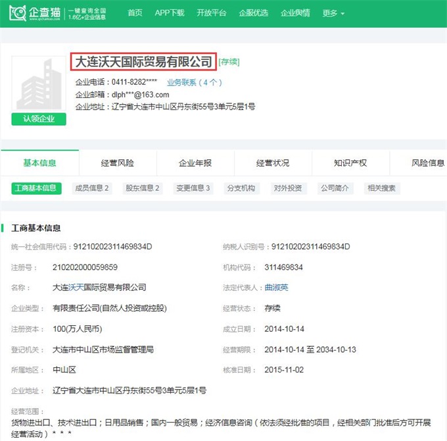447x441 pixels.
Task: Click unified credit code after 统一社会信用代码
Action: tap(112, 247)
